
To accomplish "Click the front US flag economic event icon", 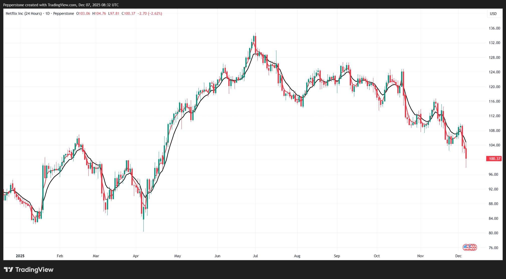I will (x=466, y=247).
